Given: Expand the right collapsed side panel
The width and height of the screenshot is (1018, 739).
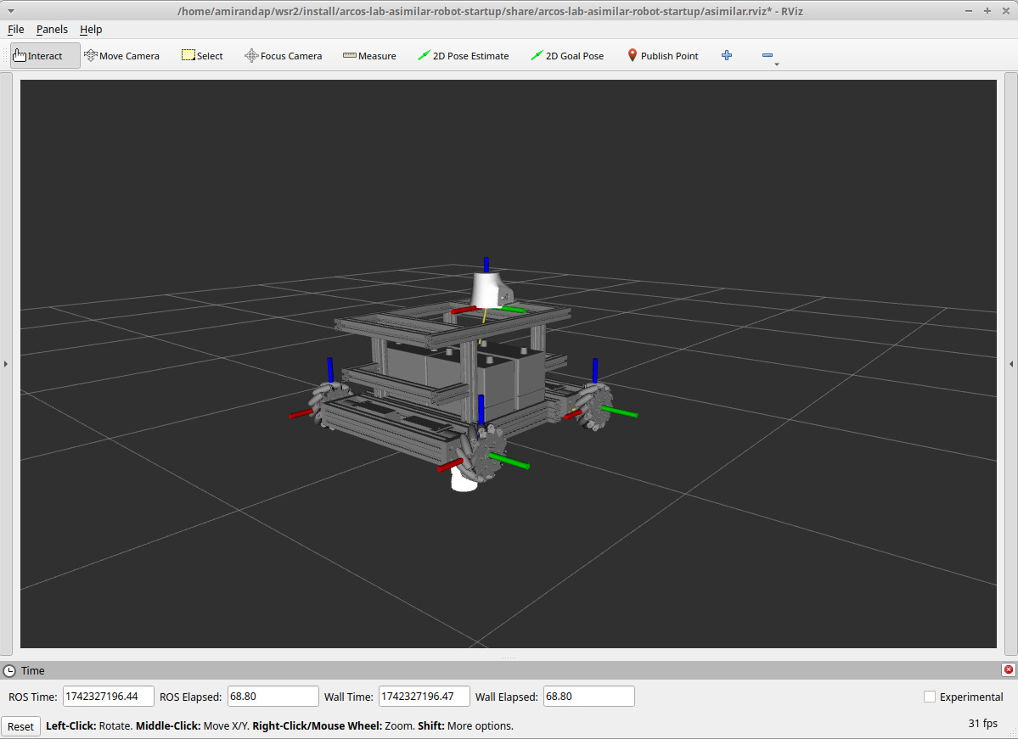Looking at the screenshot, I should (x=1011, y=364).
